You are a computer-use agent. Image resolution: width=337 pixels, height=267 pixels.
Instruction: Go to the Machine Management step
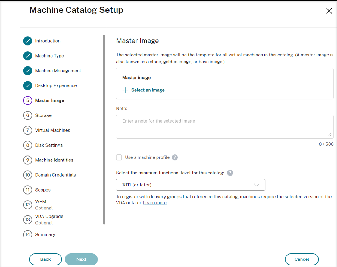point(58,71)
